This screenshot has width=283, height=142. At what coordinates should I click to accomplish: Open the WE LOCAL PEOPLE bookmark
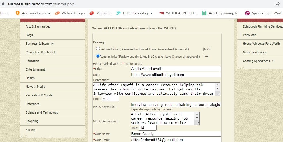(x=178, y=13)
